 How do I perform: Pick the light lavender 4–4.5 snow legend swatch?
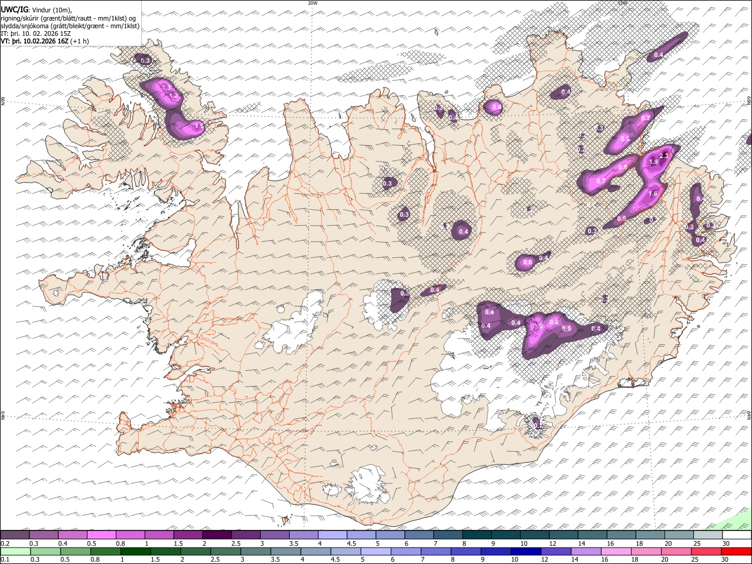tap(333, 535)
